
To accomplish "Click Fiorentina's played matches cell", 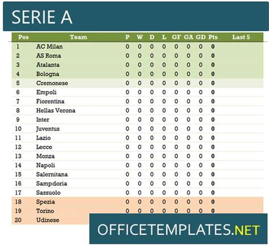I will pyautogui.click(x=128, y=102).
